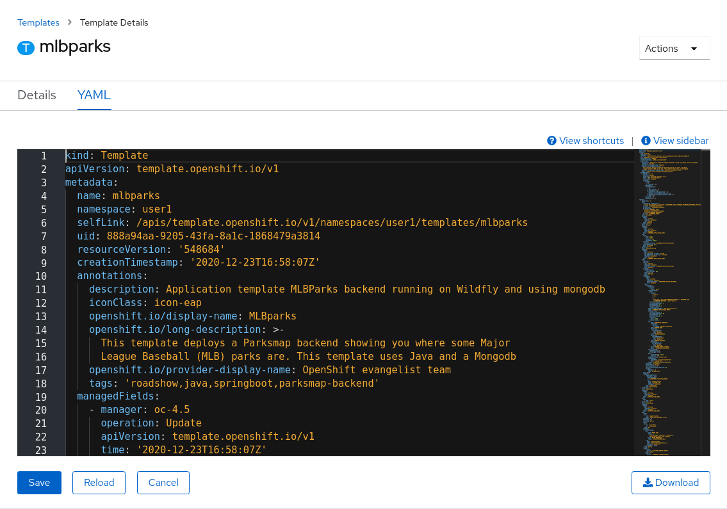Viewport: 727px width, 509px height.
Task: Click the caret on the Actions button
Action: tap(695, 48)
